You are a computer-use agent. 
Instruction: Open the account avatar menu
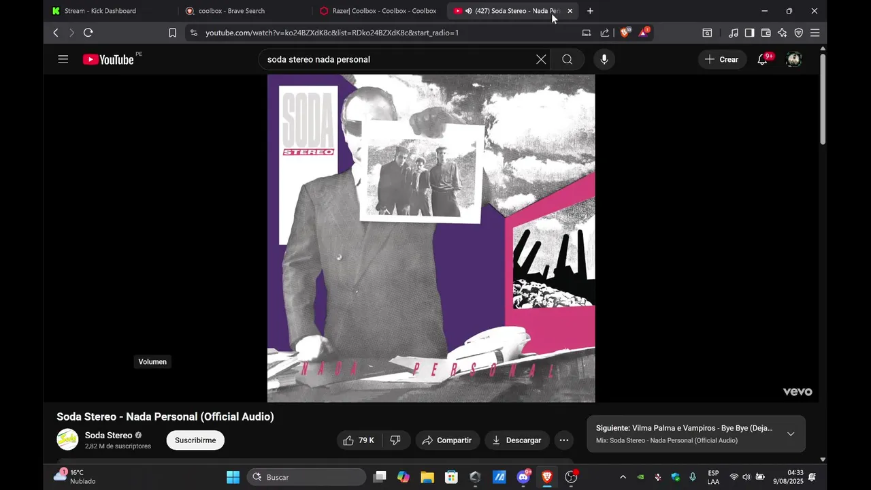click(x=793, y=59)
